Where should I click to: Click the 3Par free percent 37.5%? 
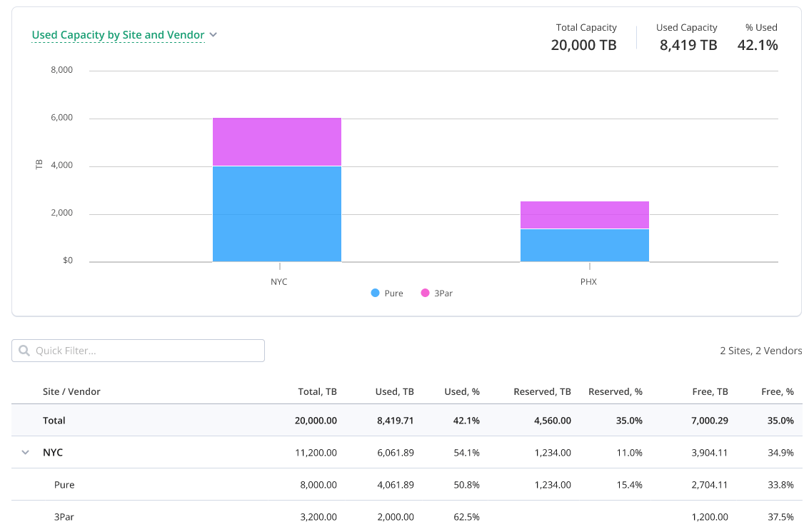pyautogui.click(x=780, y=516)
